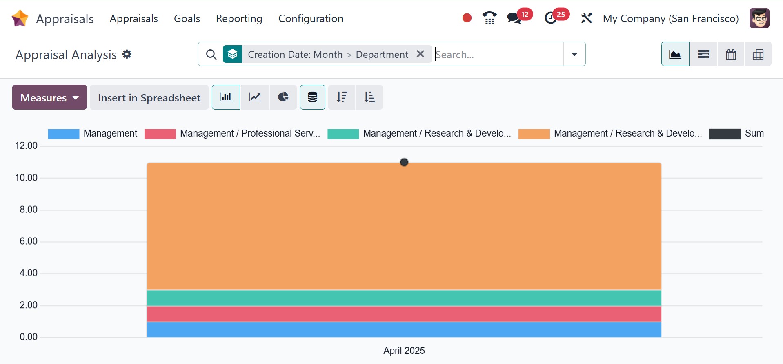Sort chart in descending order
This screenshot has height=364, width=783.
click(x=342, y=97)
